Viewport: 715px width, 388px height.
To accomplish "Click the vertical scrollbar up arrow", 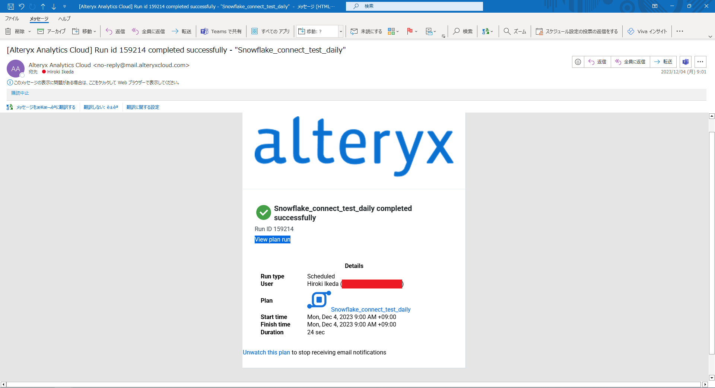I will point(712,116).
